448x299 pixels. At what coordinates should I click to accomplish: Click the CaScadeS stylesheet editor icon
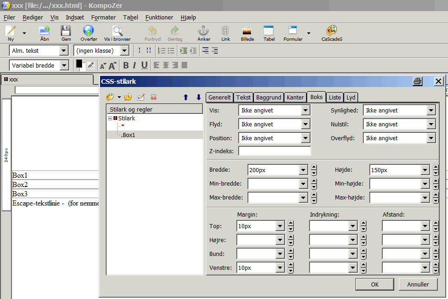click(x=332, y=31)
